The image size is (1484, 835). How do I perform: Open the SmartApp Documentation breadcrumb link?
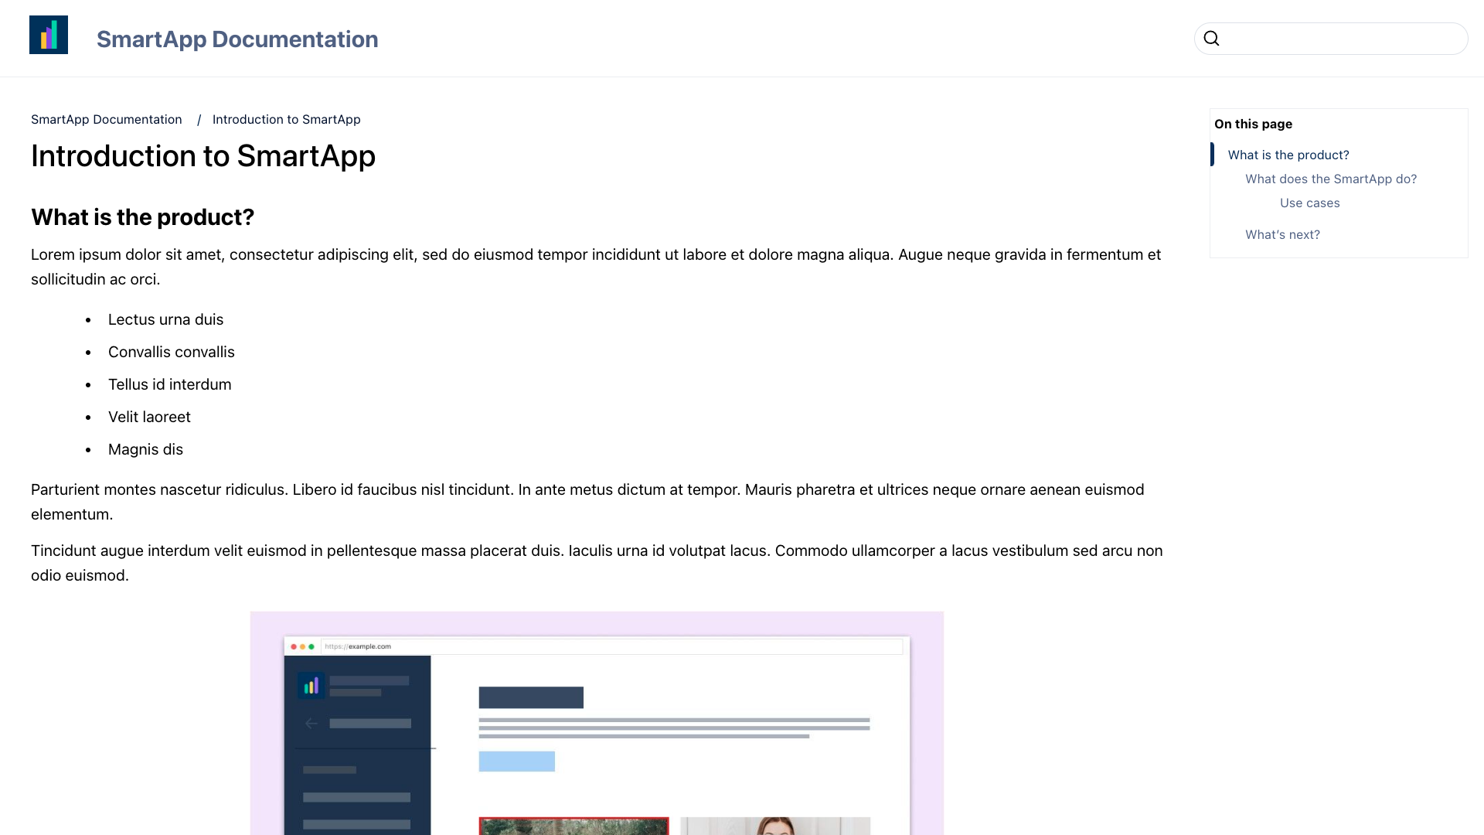tap(107, 119)
